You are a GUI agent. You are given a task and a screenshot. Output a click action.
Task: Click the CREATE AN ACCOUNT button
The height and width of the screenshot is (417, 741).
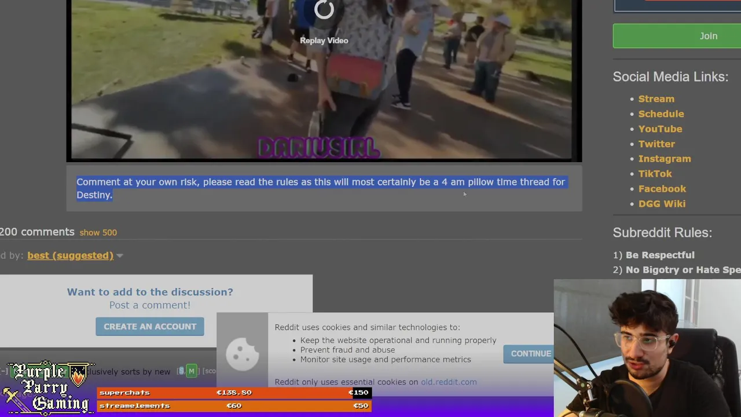150,327
